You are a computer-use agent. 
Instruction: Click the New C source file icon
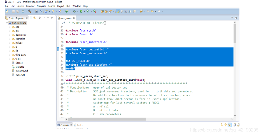point(60,11)
